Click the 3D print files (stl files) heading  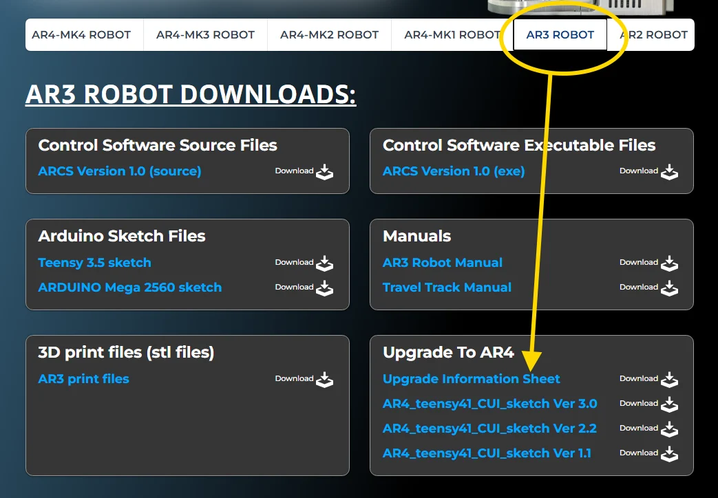tap(126, 352)
